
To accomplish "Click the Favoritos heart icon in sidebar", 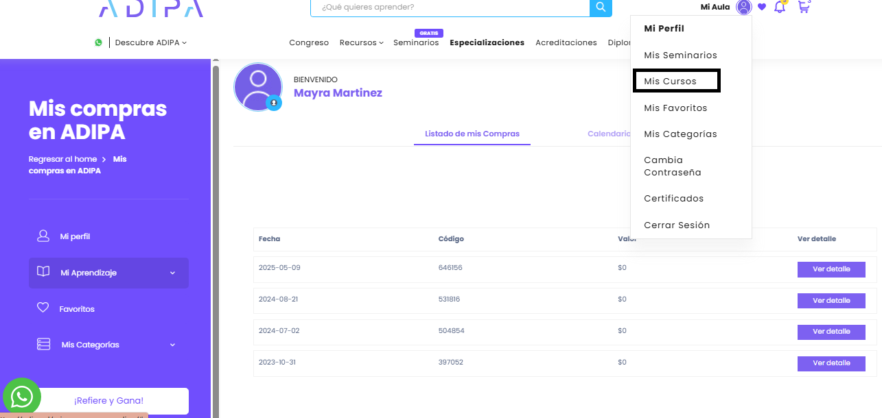I will (x=43, y=308).
